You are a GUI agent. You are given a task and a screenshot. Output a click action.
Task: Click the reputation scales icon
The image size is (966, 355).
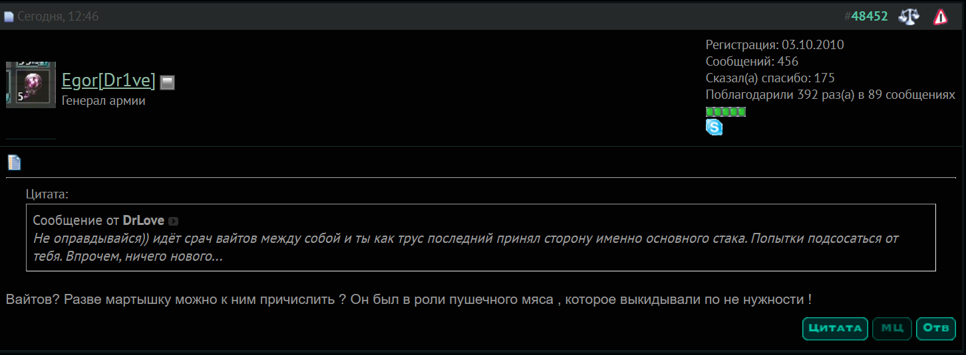pyautogui.click(x=909, y=17)
